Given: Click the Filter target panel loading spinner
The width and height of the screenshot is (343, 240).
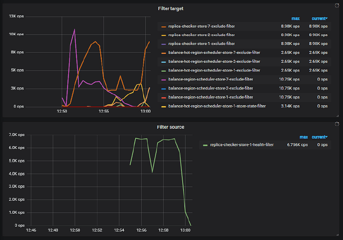Looking at the screenshot, I should pos(338,5).
